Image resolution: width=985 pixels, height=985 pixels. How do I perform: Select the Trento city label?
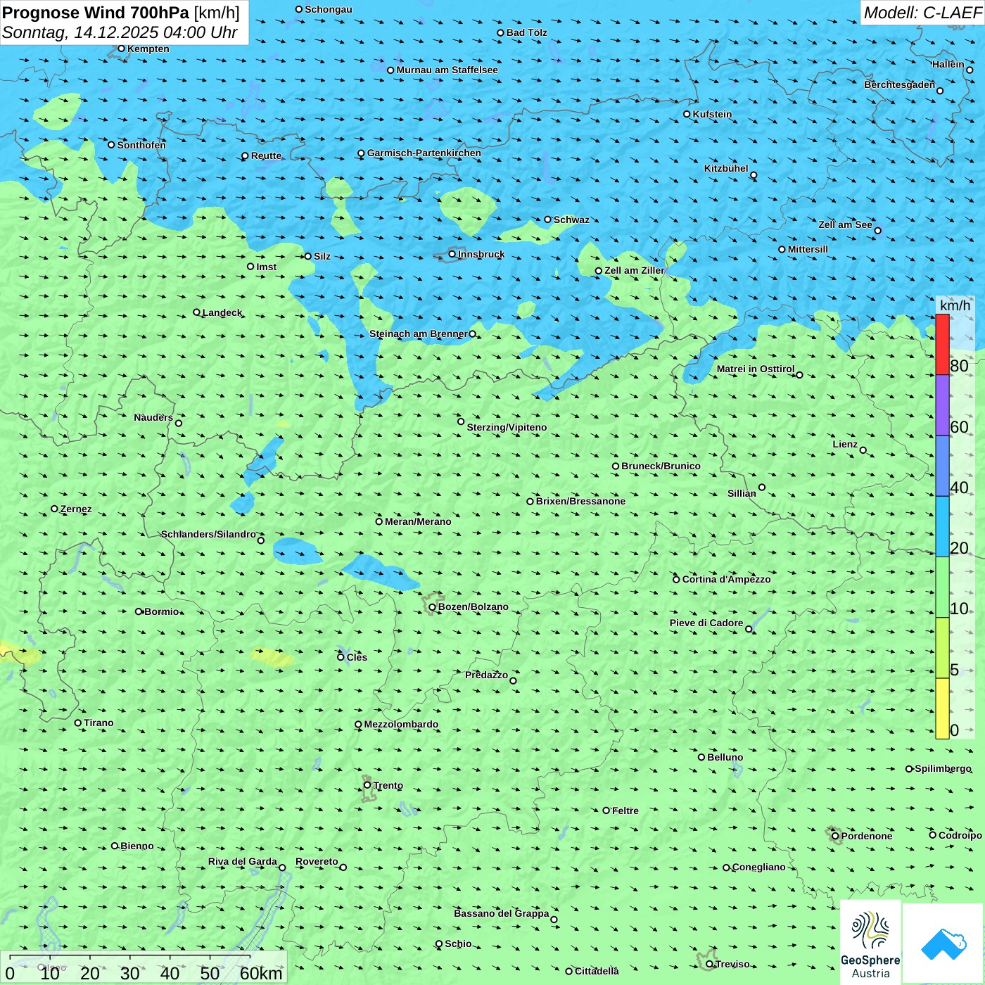click(x=388, y=785)
